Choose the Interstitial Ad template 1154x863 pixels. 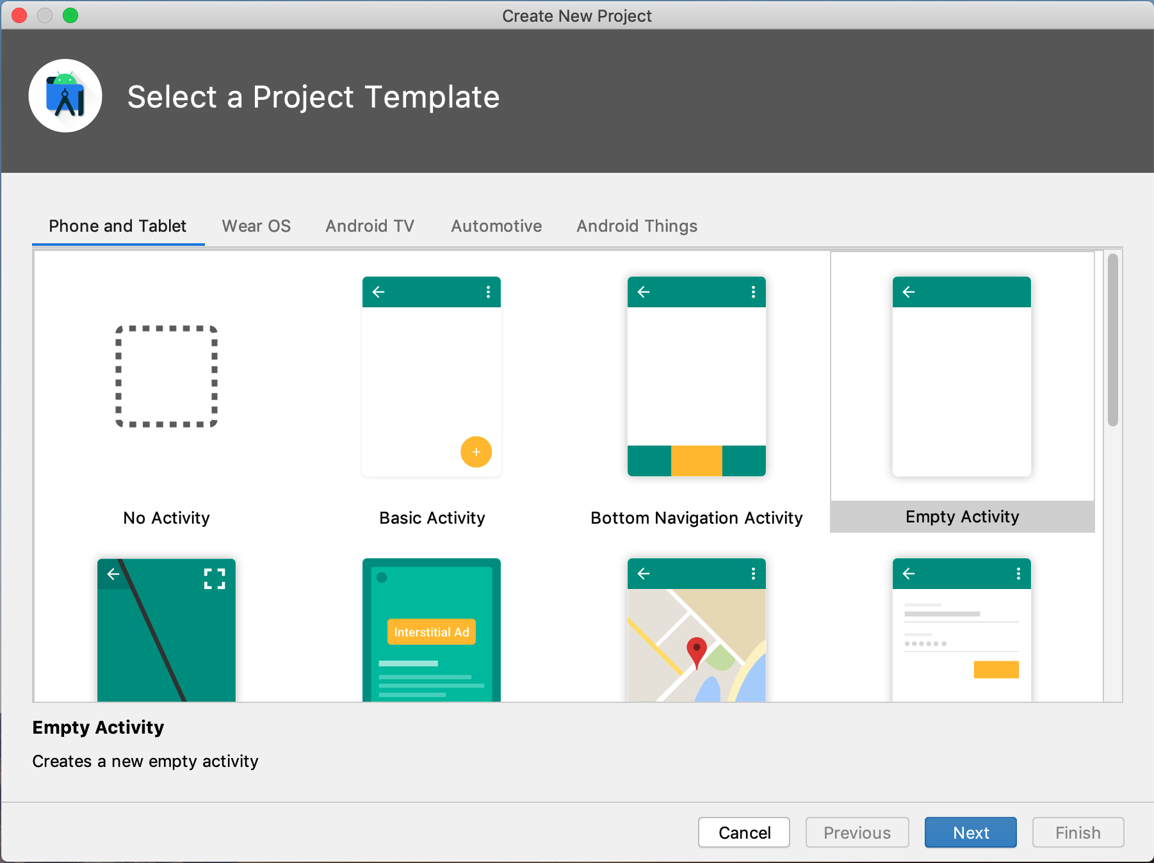pyautogui.click(x=431, y=630)
